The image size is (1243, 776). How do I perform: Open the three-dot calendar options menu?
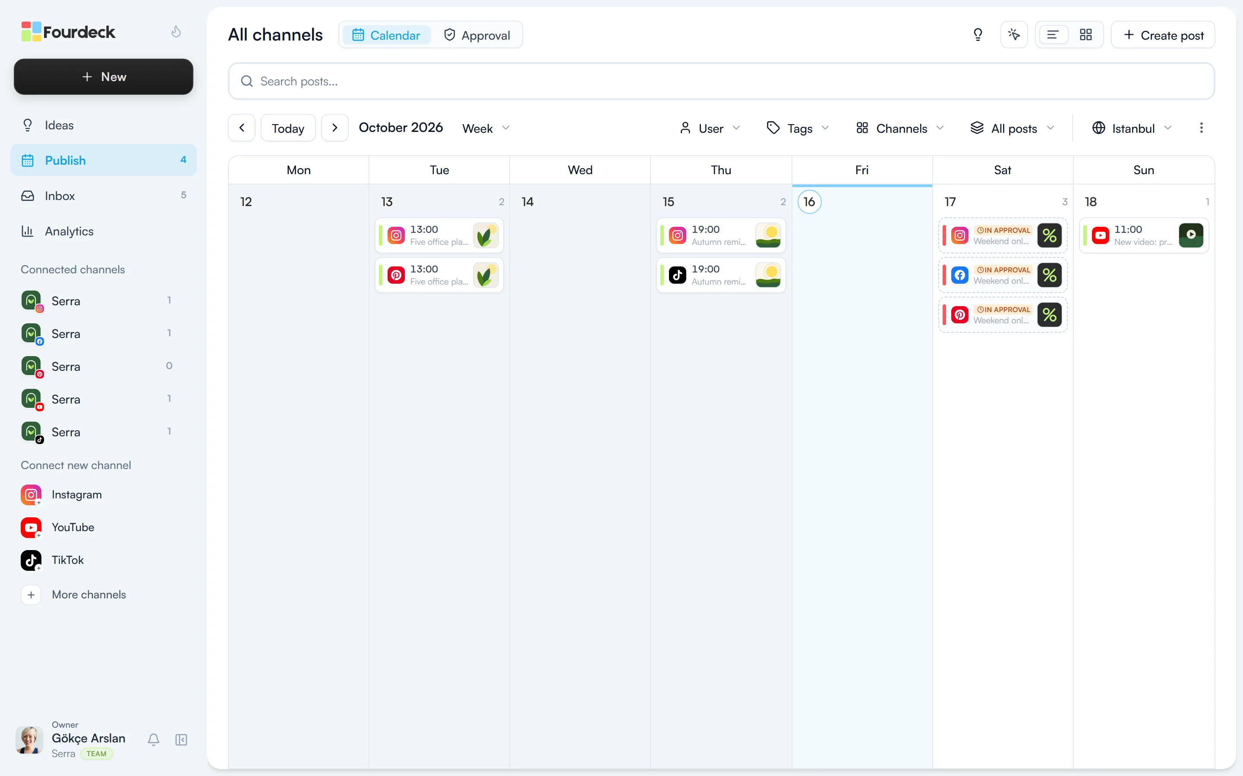[1201, 128]
